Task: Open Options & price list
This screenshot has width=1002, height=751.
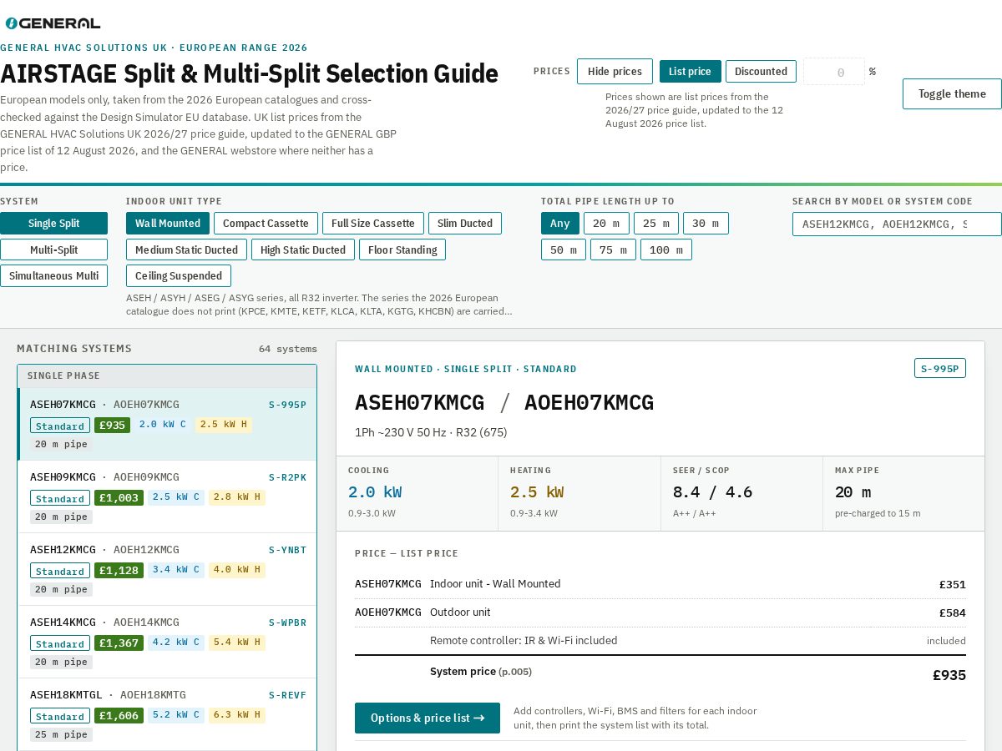Action: coord(428,718)
